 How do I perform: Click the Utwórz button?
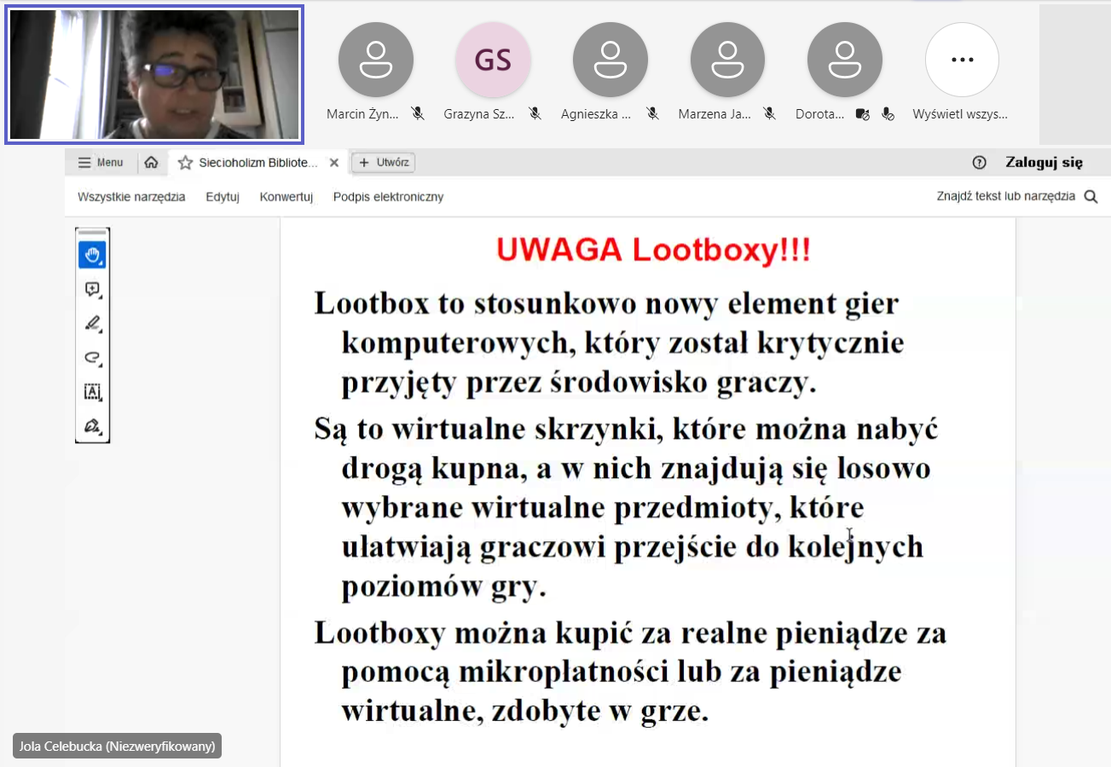[x=384, y=163]
